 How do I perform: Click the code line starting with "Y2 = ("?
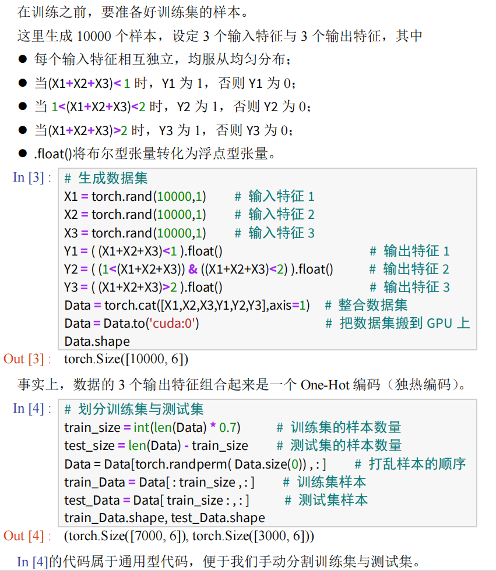click(x=198, y=269)
